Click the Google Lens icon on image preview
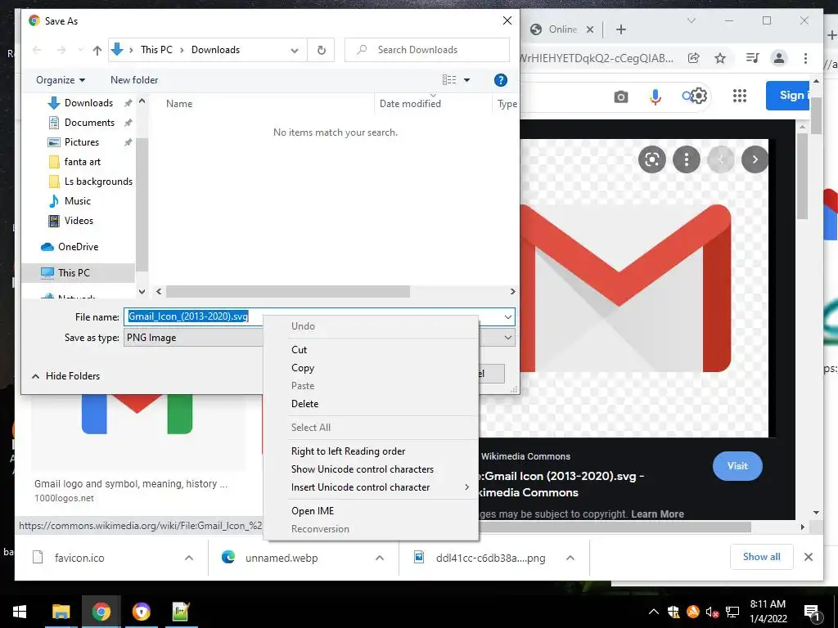Screen dimensions: 838x628 (x=652, y=159)
